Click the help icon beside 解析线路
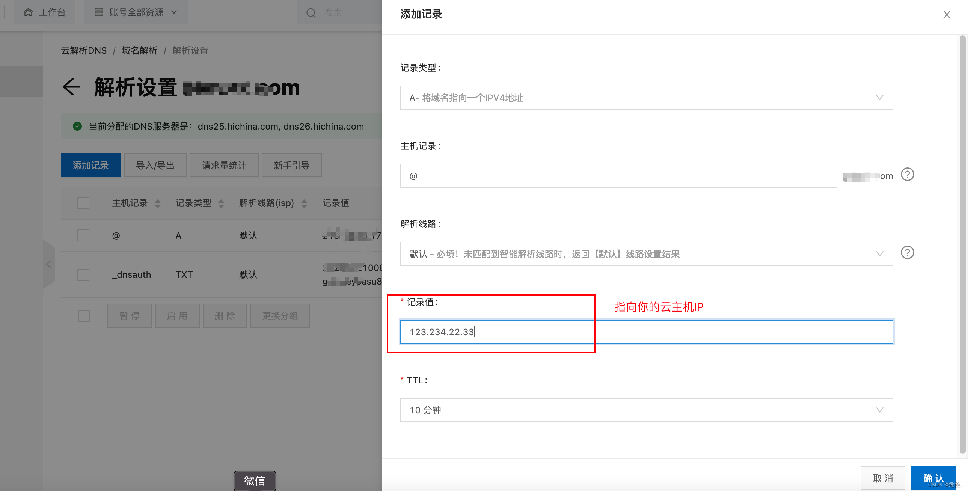Viewport: 968px width, 491px height. [x=907, y=253]
